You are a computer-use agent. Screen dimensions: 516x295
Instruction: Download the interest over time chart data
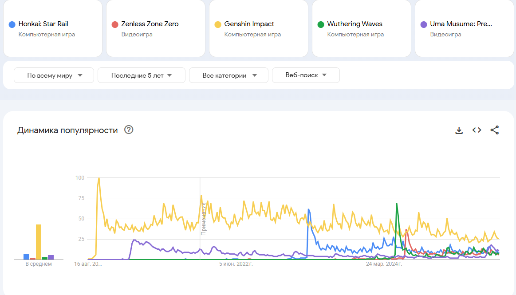click(459, 130)
